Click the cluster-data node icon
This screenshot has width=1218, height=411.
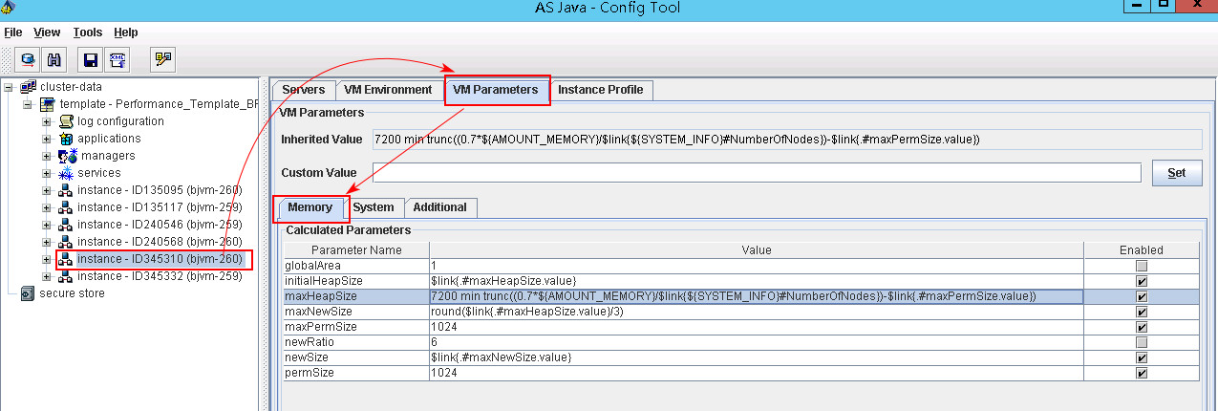[x=29, y=87]
